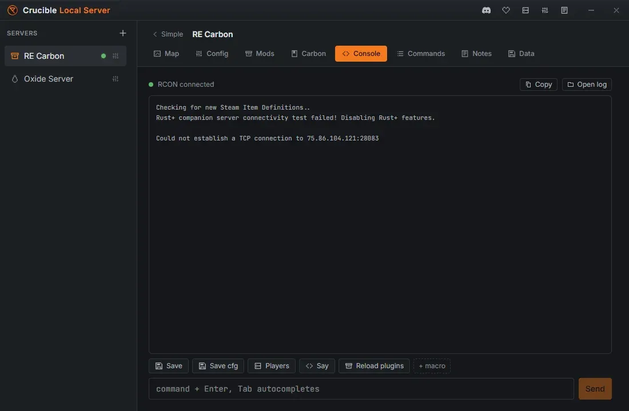Close the Crucible window
Image resolution: width=629 pixels, height=411 pixels.
[616, 10]
